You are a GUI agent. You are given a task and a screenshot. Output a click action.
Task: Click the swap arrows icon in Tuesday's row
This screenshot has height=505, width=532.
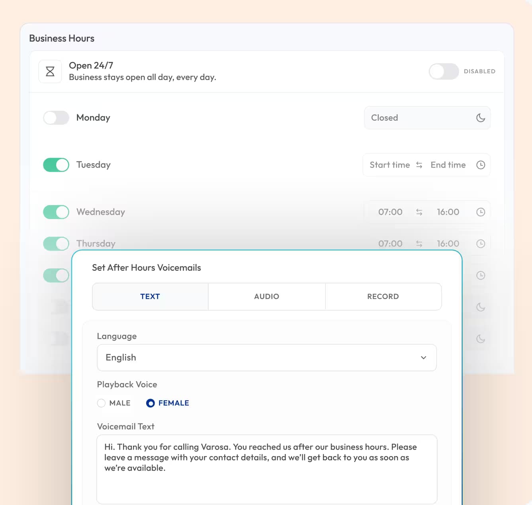pos(419,165)
